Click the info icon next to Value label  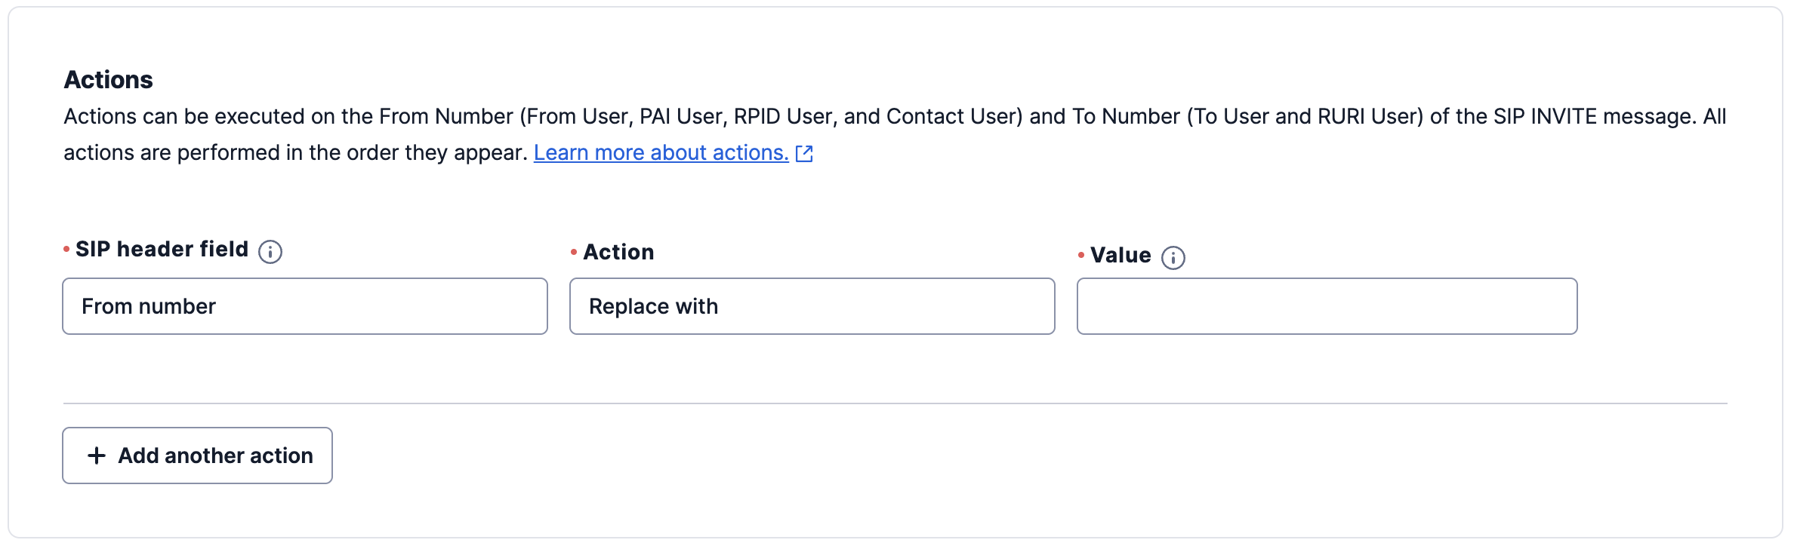[x=1173, y=258]
